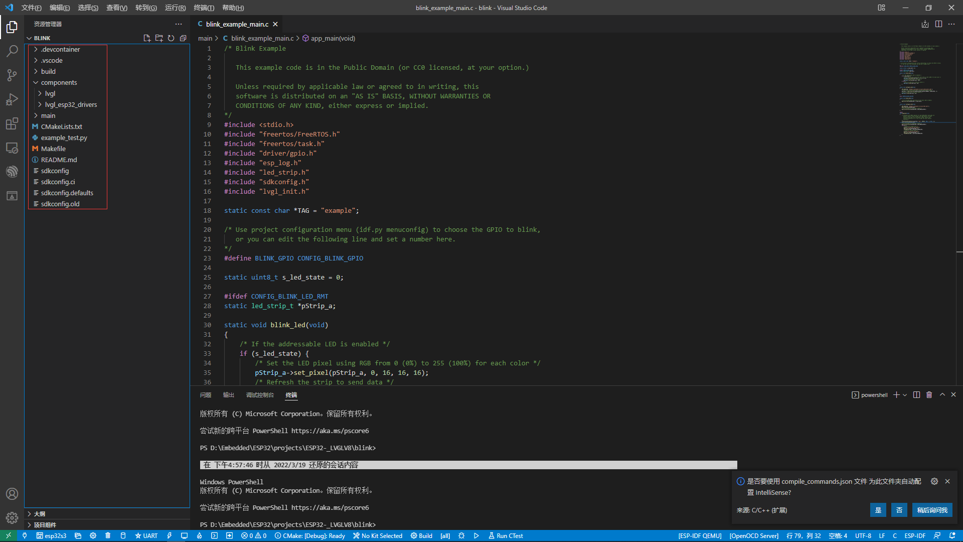Click the SDK configuration gear in status bar
963x542 pixels.
tap(93, 535)
